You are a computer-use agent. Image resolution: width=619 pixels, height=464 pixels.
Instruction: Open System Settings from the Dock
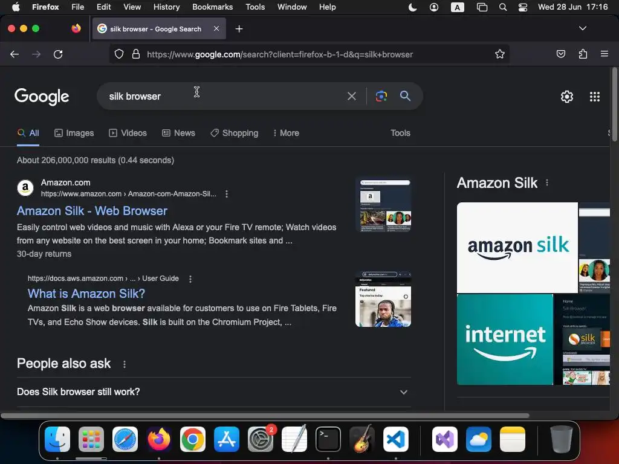pyautogui.click(x=261, y=439)
